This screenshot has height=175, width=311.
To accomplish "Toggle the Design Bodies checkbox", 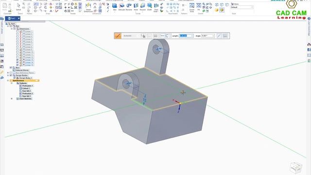I will 11,75.
